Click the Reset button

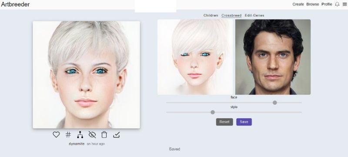(x=224, y=122)
